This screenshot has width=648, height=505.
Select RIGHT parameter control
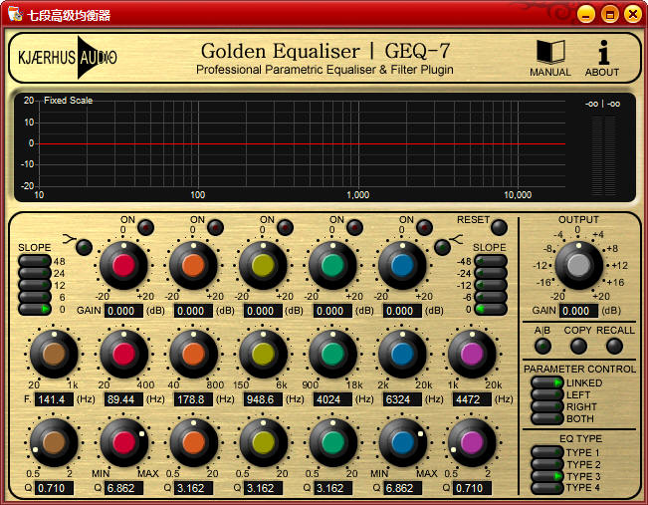pyautogui.click(x=547, y=406)
